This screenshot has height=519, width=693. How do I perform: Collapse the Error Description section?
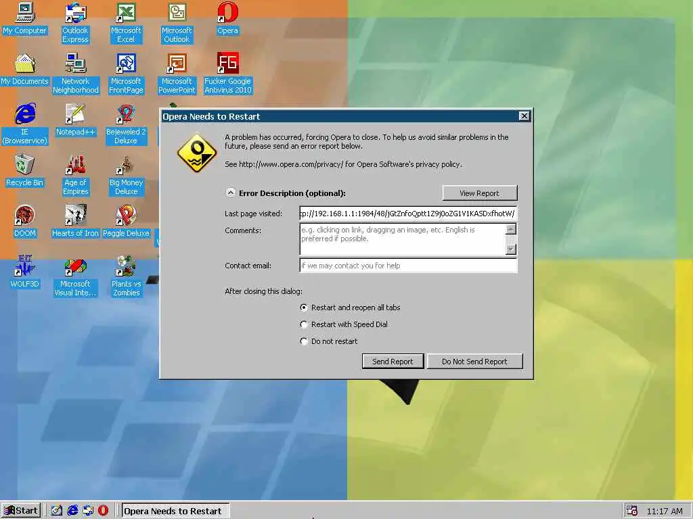[231, 193]
